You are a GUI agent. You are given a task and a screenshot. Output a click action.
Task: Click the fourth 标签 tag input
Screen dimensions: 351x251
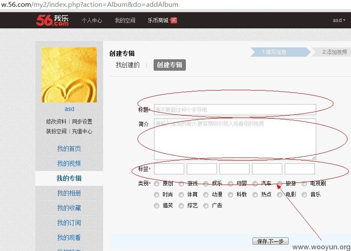pyautogui.click(x=267, y=169)
